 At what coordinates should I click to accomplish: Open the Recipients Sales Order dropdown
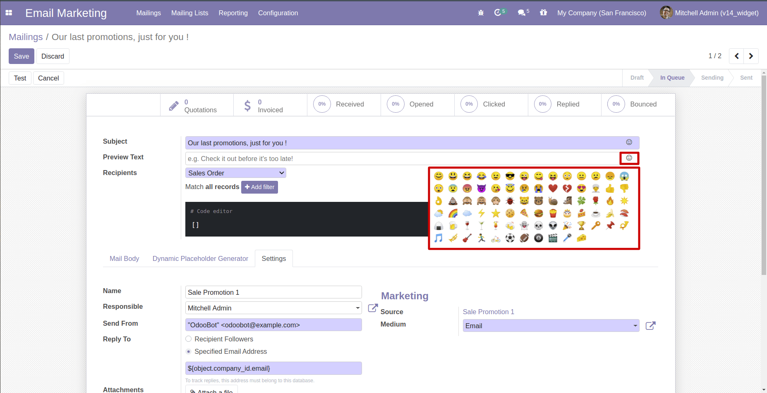236,173
